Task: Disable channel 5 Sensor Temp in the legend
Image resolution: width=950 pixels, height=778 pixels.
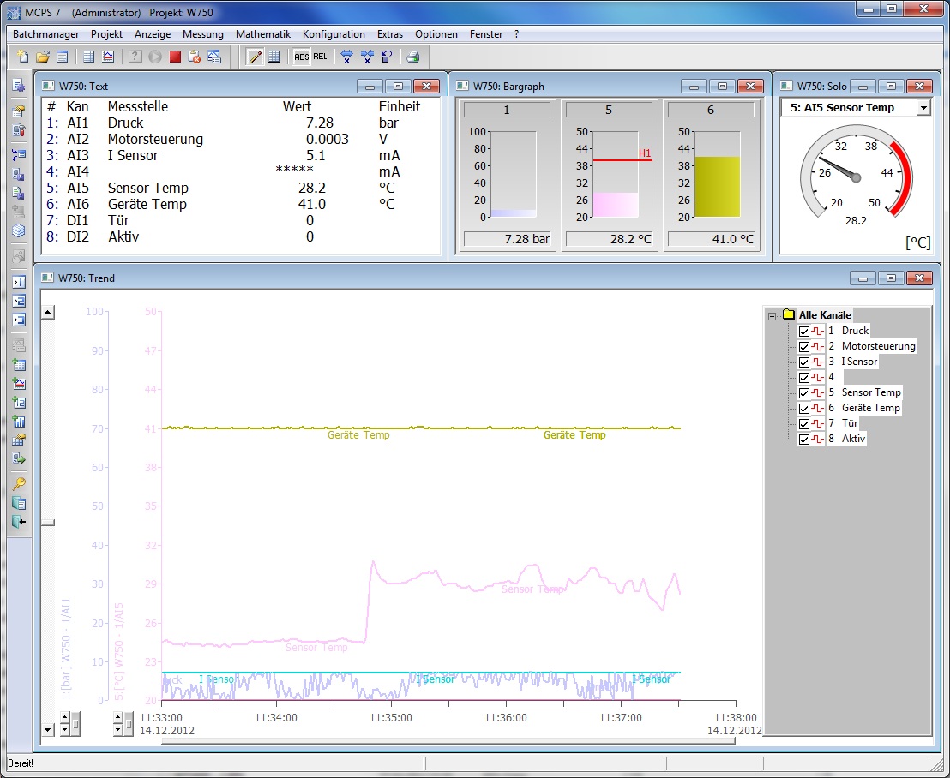Action: [x=803, y=392]
